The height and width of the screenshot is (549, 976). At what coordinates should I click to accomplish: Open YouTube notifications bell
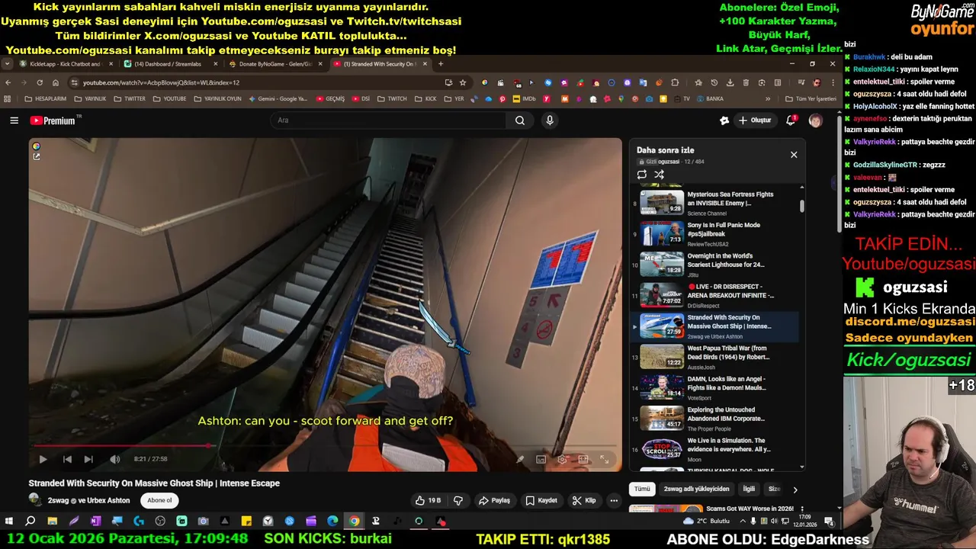(x=791, y=120)
